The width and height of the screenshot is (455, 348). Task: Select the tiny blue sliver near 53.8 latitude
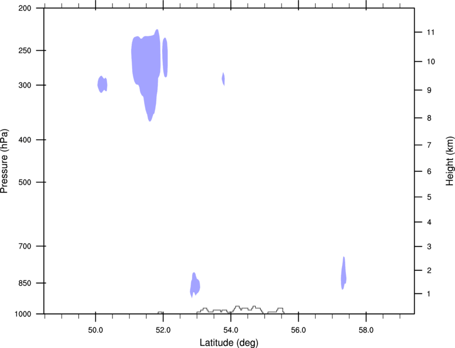click(x=223, y=79)
